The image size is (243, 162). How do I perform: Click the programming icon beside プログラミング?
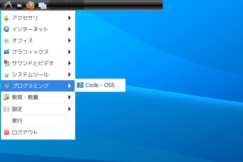tap(6, 86)
